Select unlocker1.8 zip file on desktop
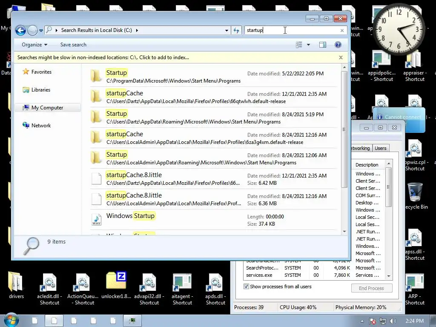The width and height of the screenshot is (436, 327). pos(116,285)
